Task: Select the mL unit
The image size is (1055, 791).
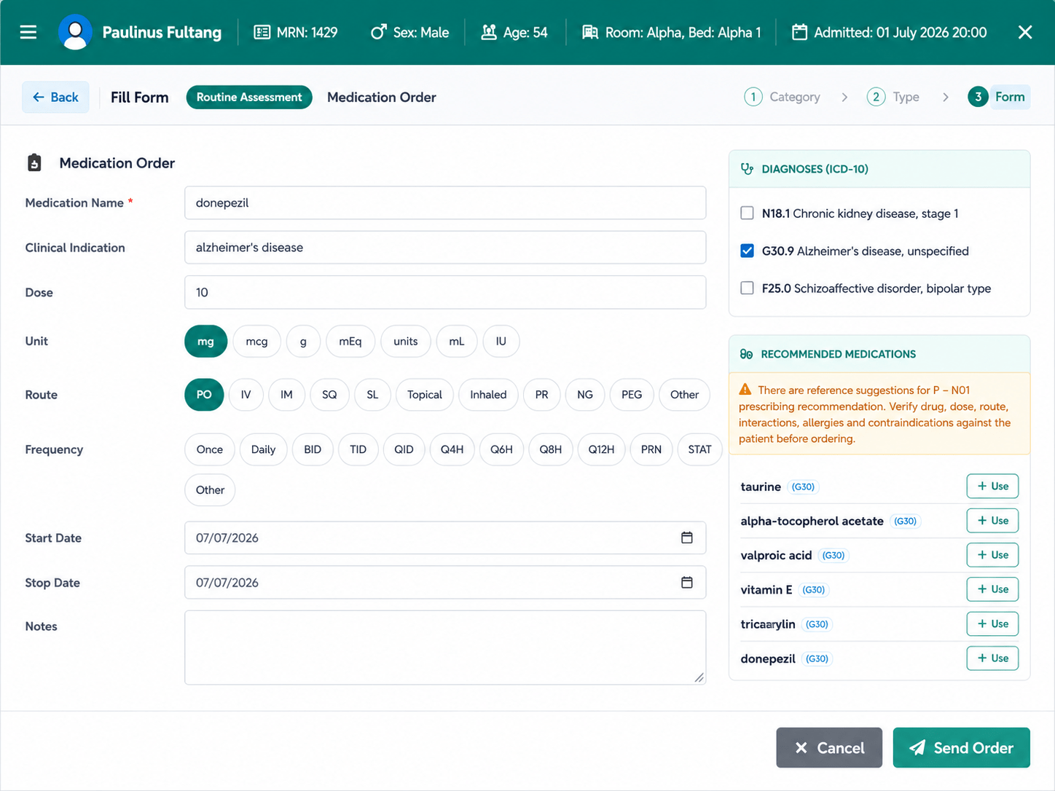Action: tap(457, 341)
